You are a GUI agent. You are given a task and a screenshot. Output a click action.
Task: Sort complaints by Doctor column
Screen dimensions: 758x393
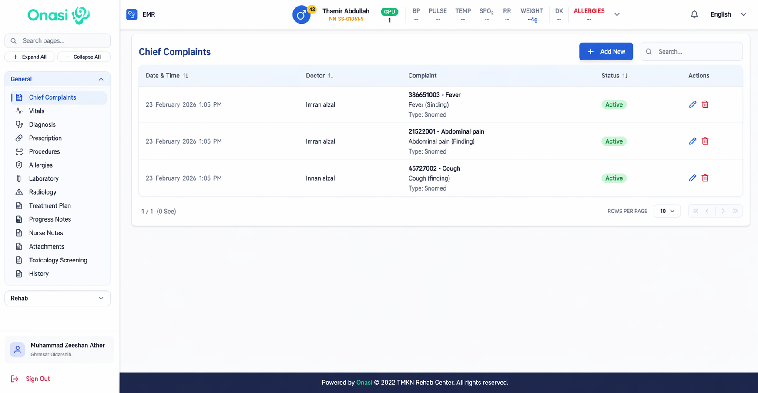(x=331, y=76)
